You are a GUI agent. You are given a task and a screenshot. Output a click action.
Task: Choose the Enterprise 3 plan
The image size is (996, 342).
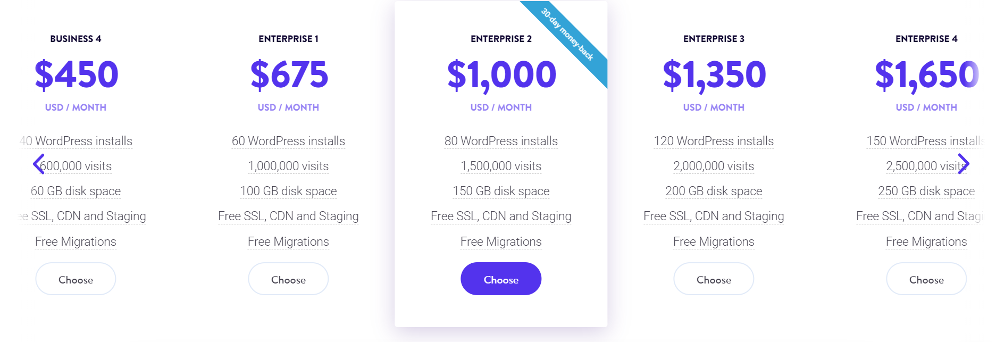tap(714, 279)
